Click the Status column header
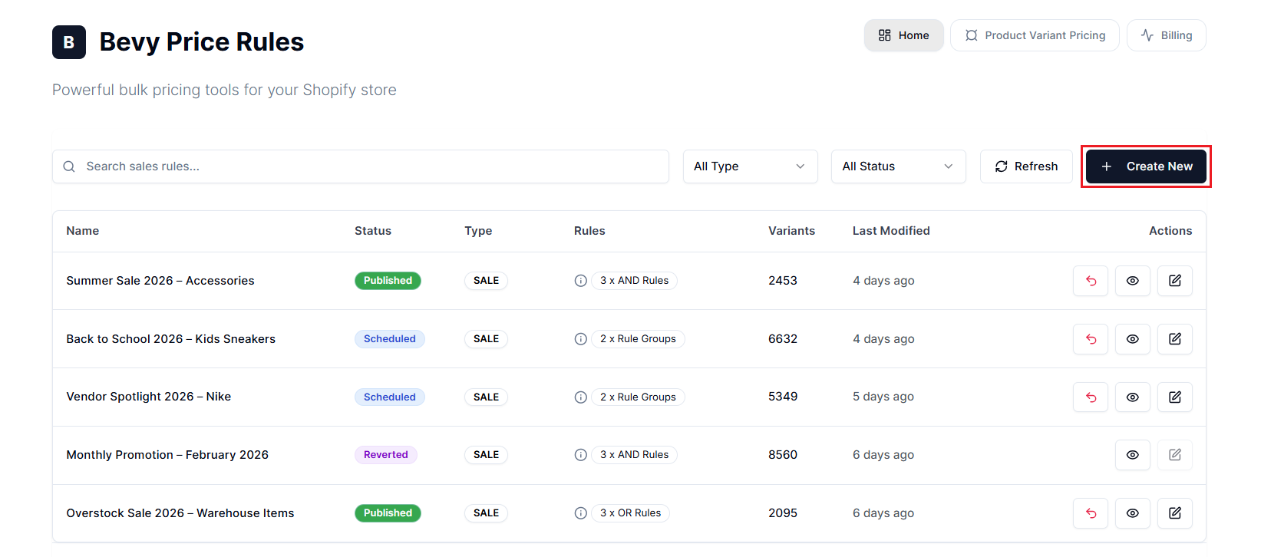 pyautogui.click(x=373, y=231)
